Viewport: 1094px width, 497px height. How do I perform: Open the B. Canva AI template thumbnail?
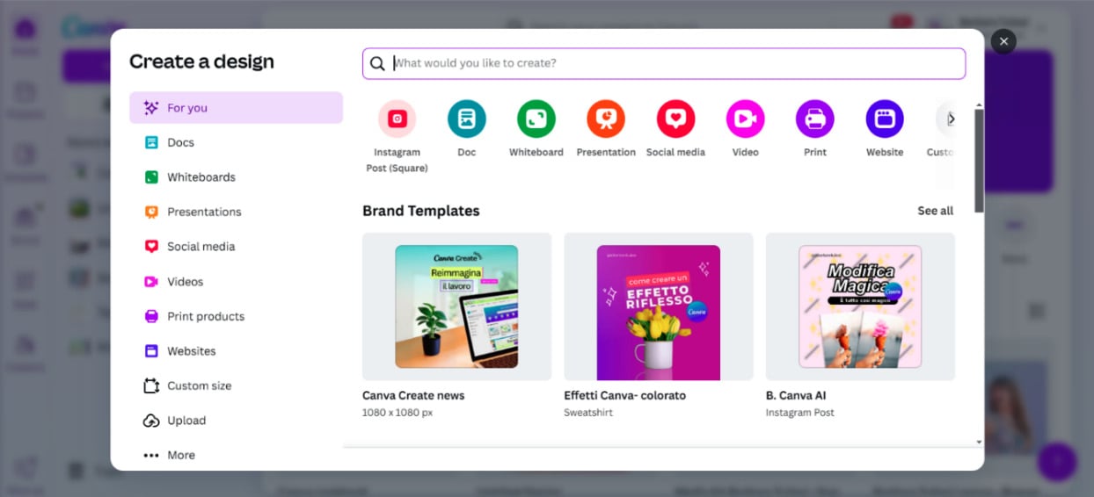click(860, 306)
